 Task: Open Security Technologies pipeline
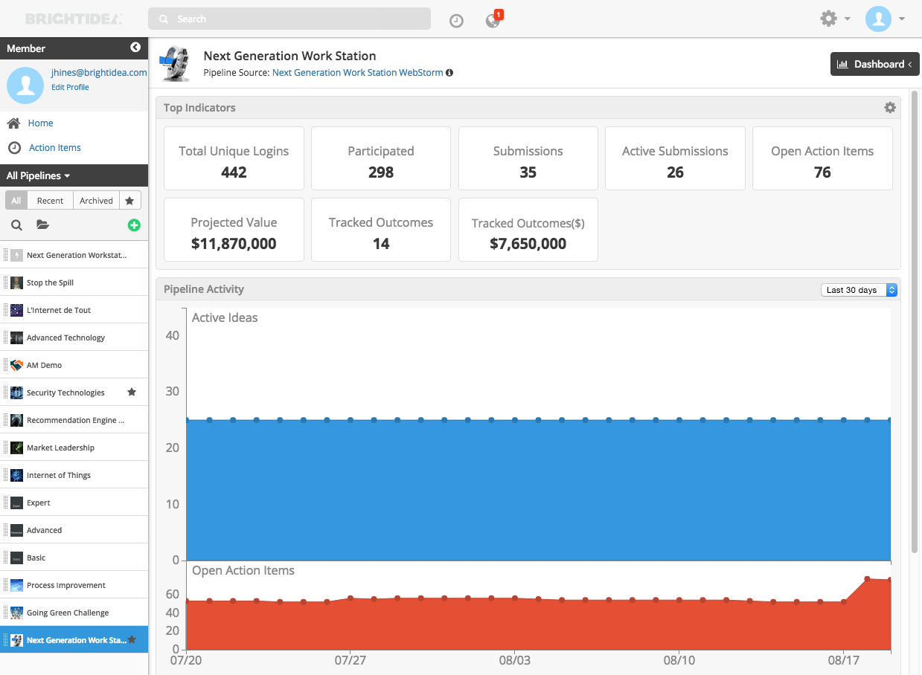(x=74, y=393)
